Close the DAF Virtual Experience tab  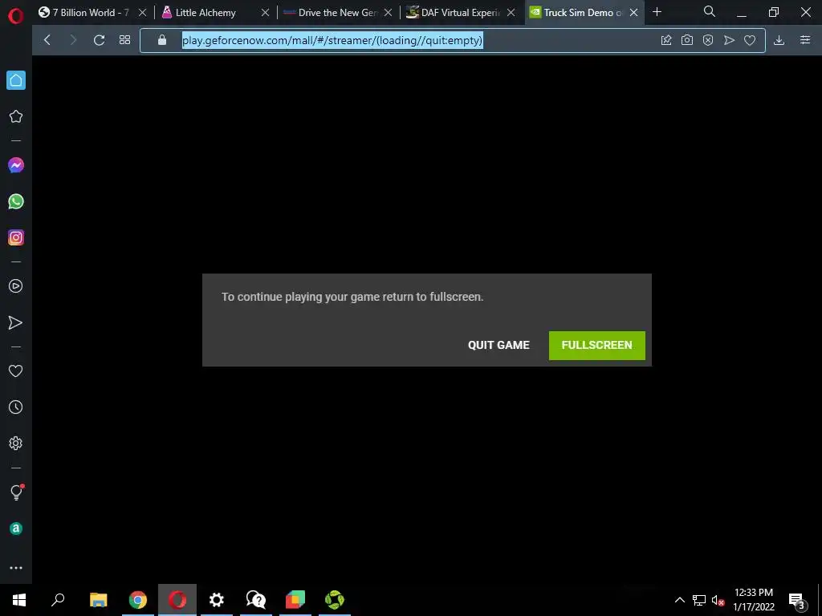(x=511, y=13)
